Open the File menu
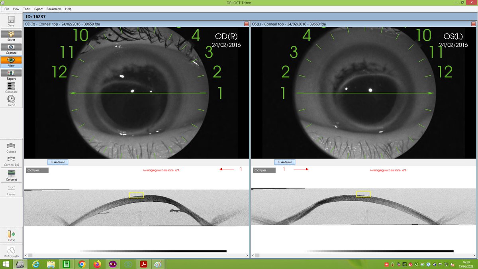Viewport: 478px width, 269px height. click(x=7, y=9)
